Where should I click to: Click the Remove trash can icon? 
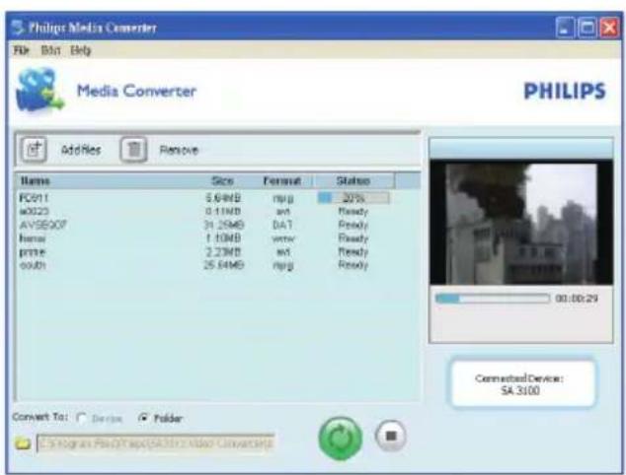point(133,150)
